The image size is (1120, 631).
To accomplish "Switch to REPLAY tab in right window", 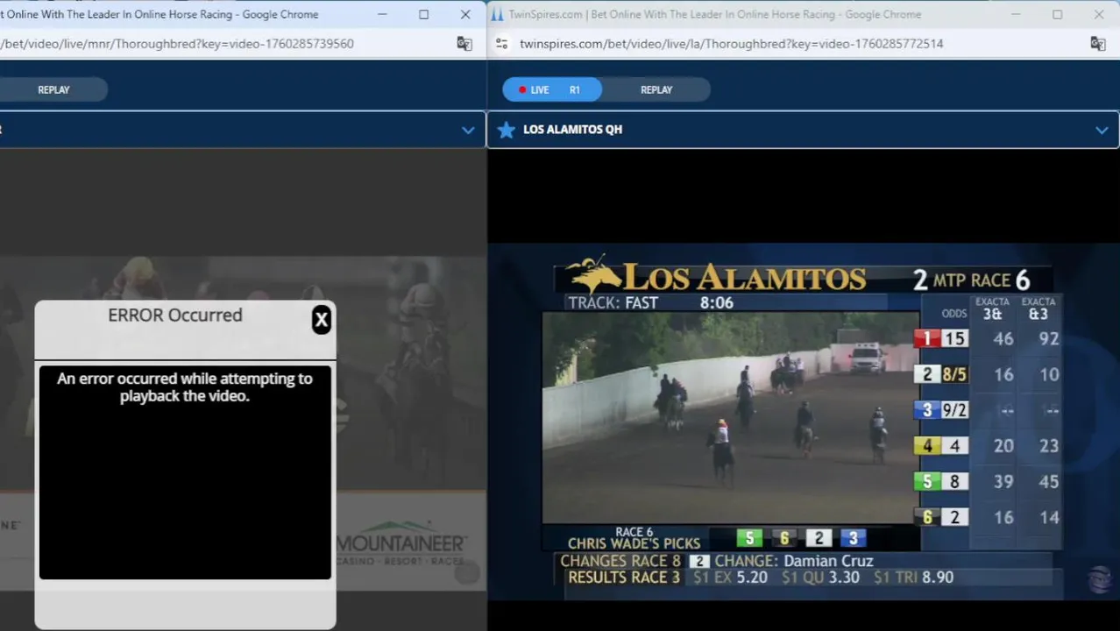I will tap(656, 89).
